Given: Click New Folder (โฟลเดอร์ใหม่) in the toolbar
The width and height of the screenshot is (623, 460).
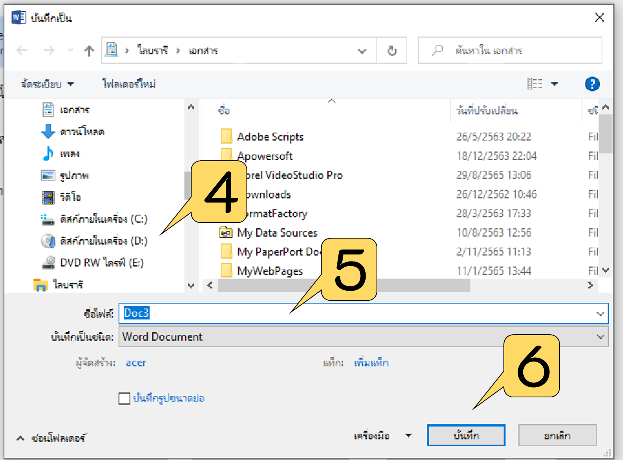Looking at the screenshot, I should [x=129, y=84].
